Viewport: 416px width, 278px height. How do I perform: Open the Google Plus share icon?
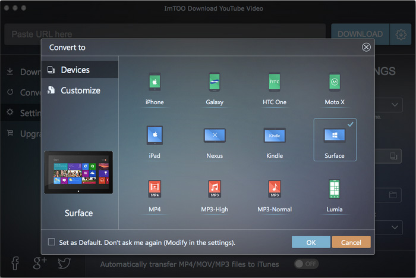(40, 263)
